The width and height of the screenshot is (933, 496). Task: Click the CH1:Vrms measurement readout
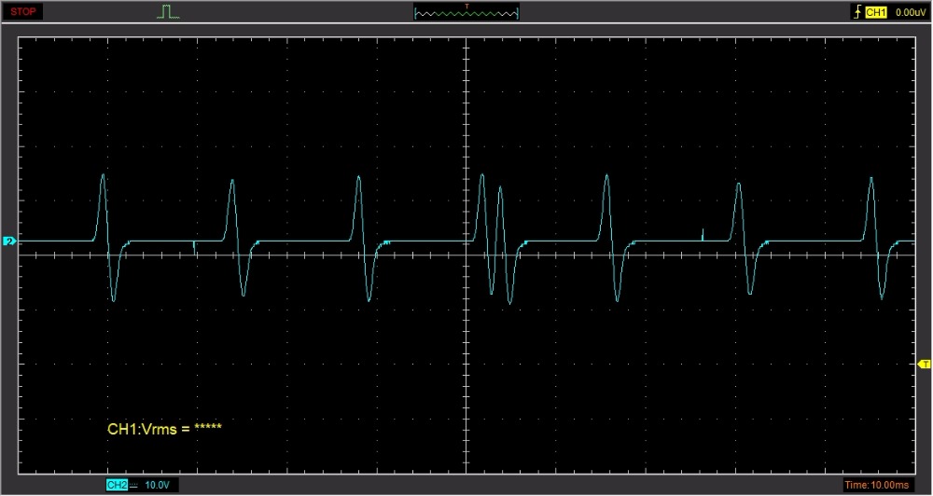coord(164,429)
